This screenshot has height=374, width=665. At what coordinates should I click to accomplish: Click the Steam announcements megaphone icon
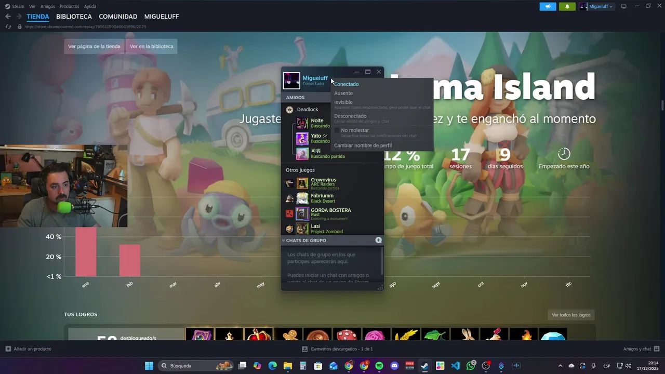548,6
